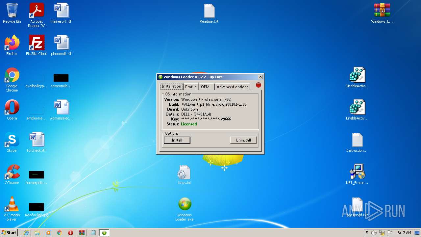The height and width of the screenshot is (237, 421).
Task: Launch Opera browser shortcut
Action: tap(12, 110)
